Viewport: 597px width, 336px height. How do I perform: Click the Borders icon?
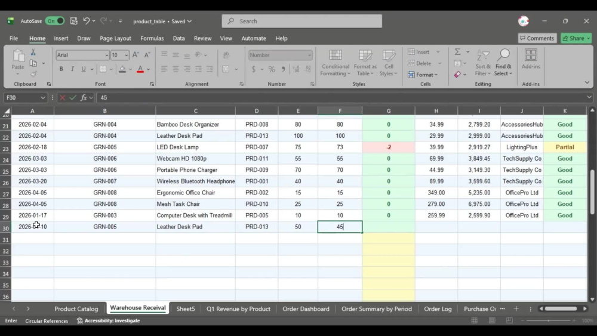pyautogui.click(x=103, y=69)
